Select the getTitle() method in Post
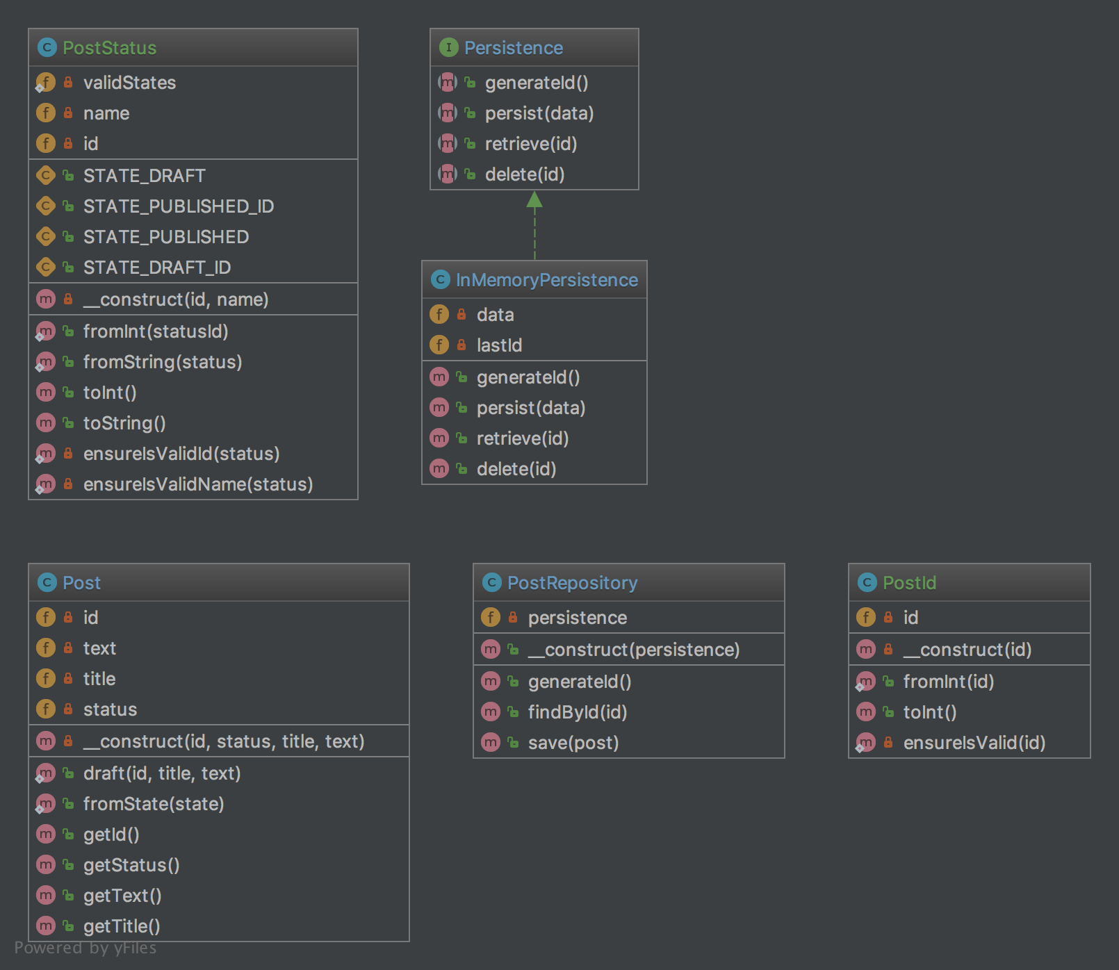The width and height of the screenshot is (1119, 970). tap(122, 926)
